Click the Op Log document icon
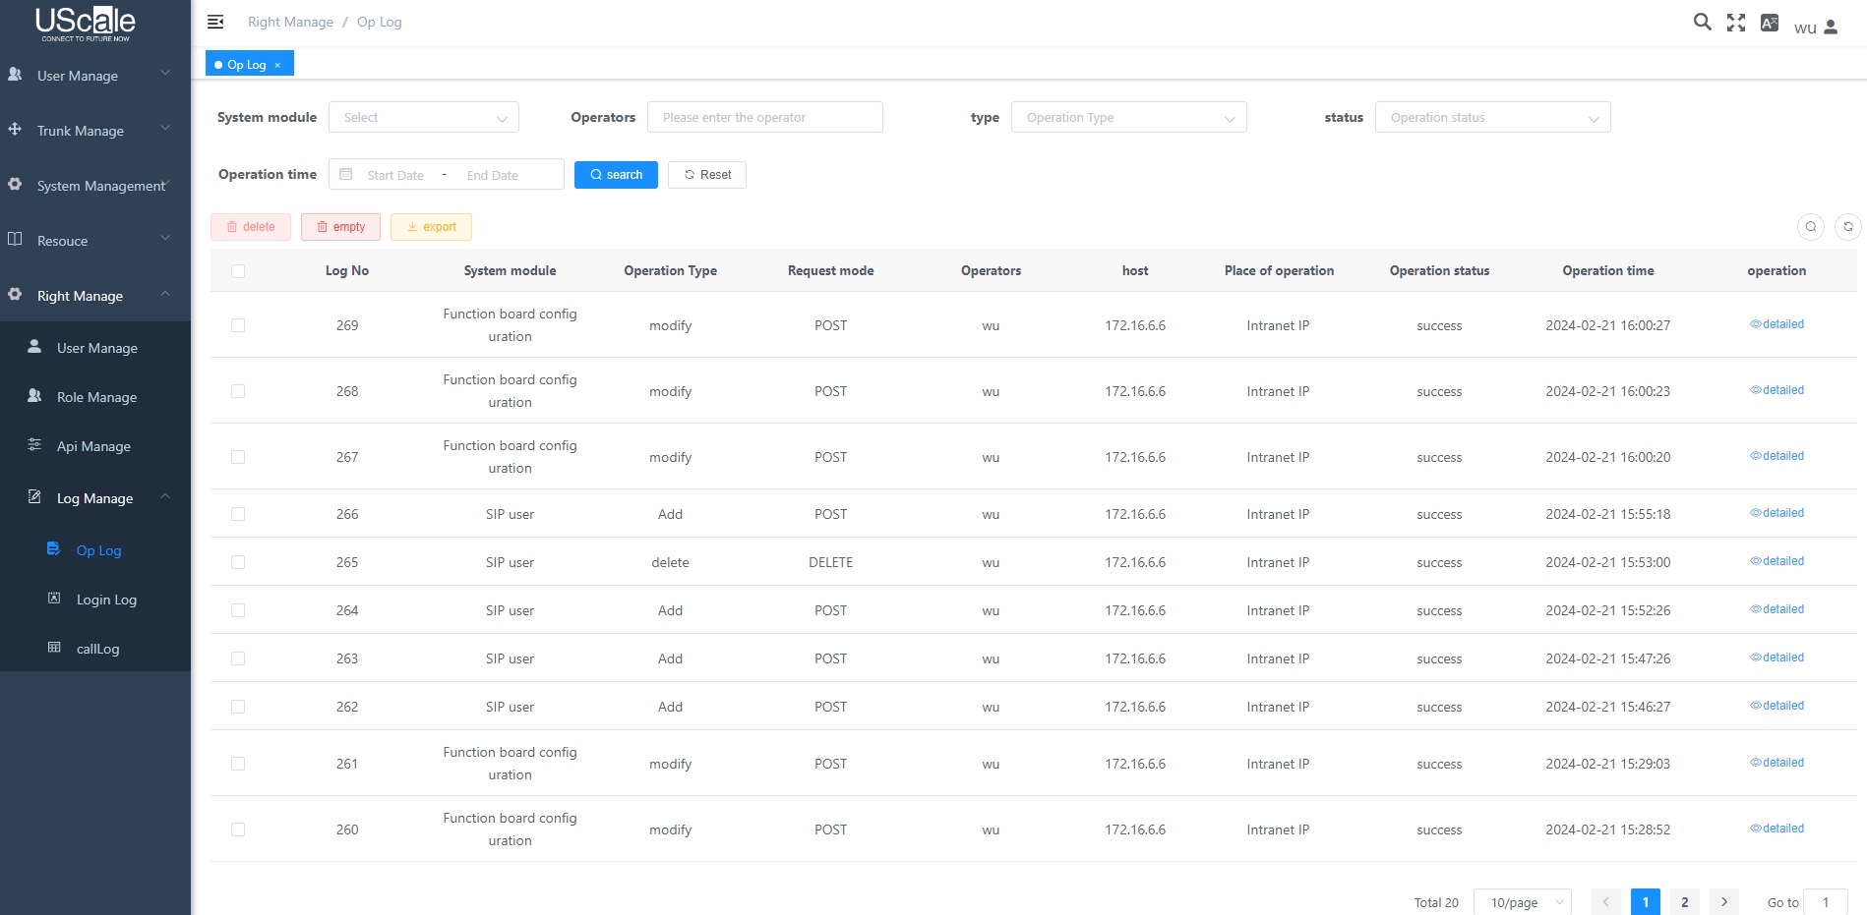Viewport: 1867px width, 915px height. coord(54,548)
